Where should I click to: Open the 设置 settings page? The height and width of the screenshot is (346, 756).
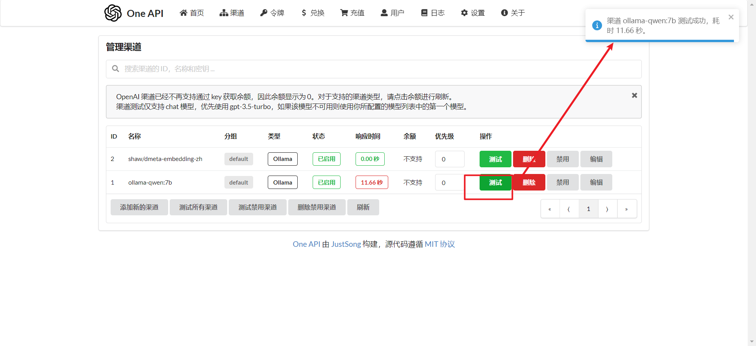[x=473, y=13]
